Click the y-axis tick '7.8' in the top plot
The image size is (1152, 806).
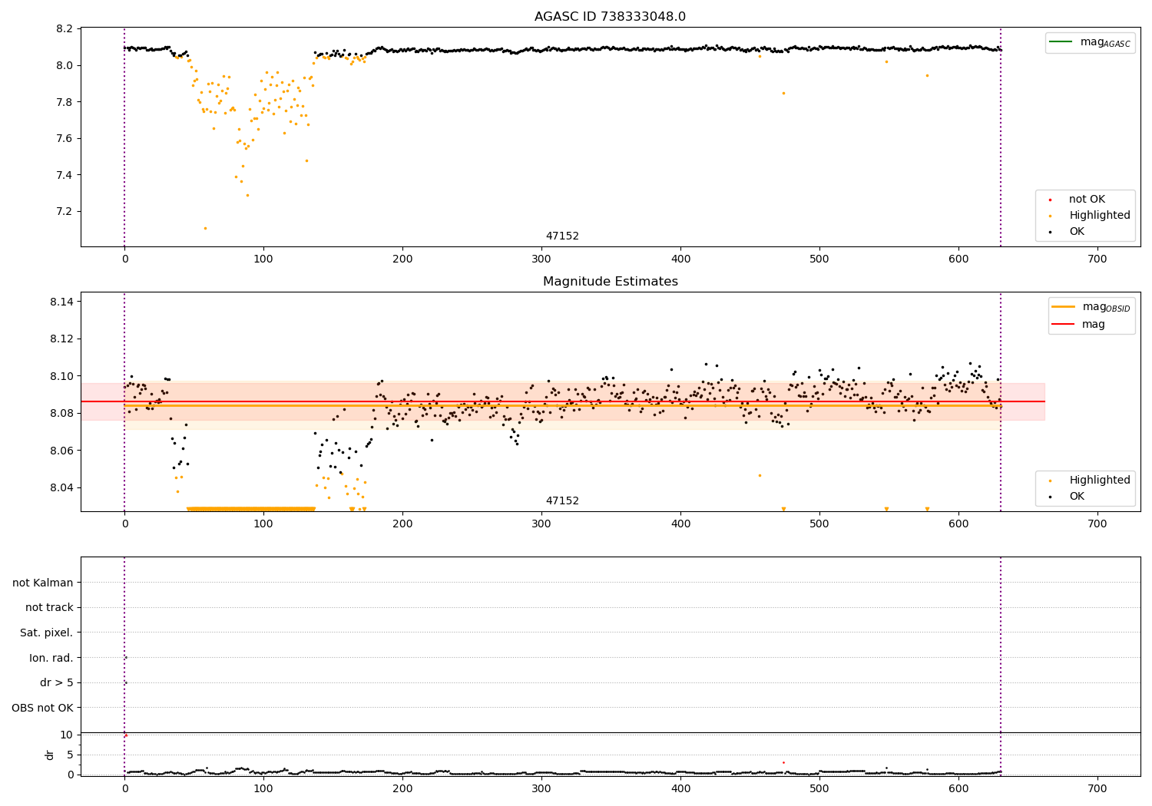(x=65, y=102)
